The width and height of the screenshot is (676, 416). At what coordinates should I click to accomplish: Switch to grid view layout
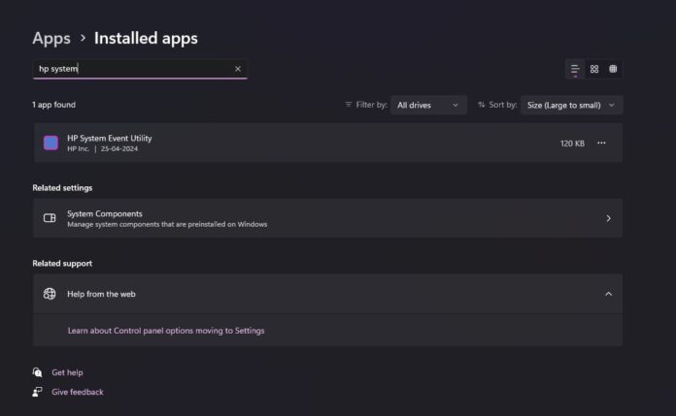pyautogui.click(x=594, y=69)
